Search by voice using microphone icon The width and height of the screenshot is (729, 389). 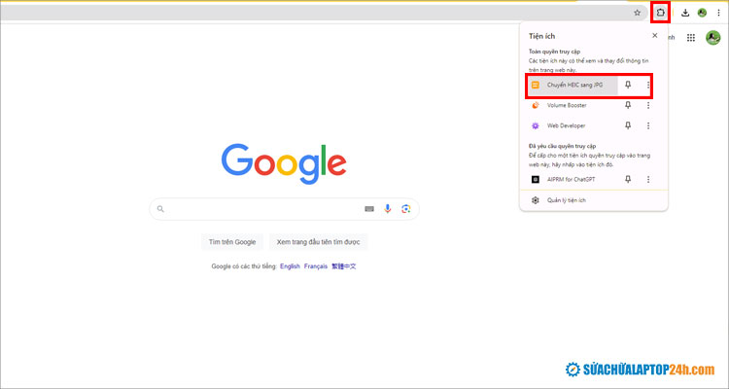point(388,209)
